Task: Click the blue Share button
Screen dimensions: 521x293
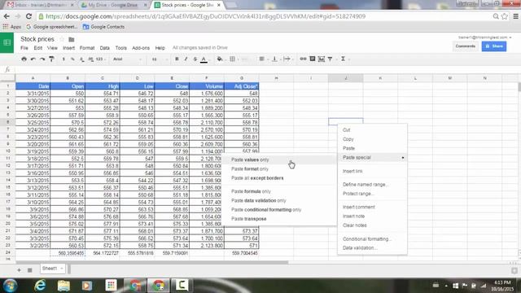Action: tap(494, 46)
